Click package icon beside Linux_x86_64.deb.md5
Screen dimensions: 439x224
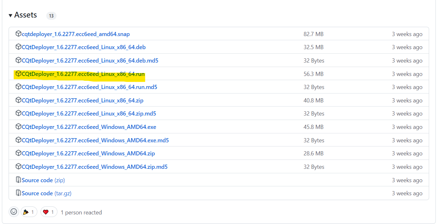(18, 60)
